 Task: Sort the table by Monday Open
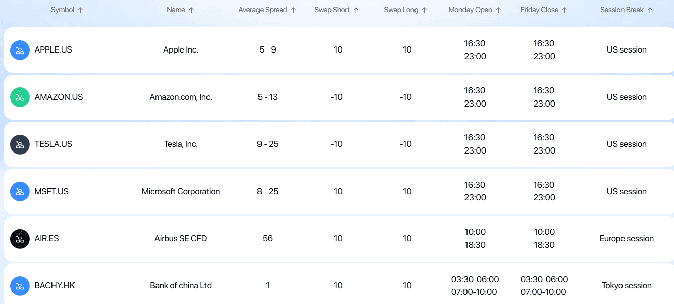tap(474, 9)
